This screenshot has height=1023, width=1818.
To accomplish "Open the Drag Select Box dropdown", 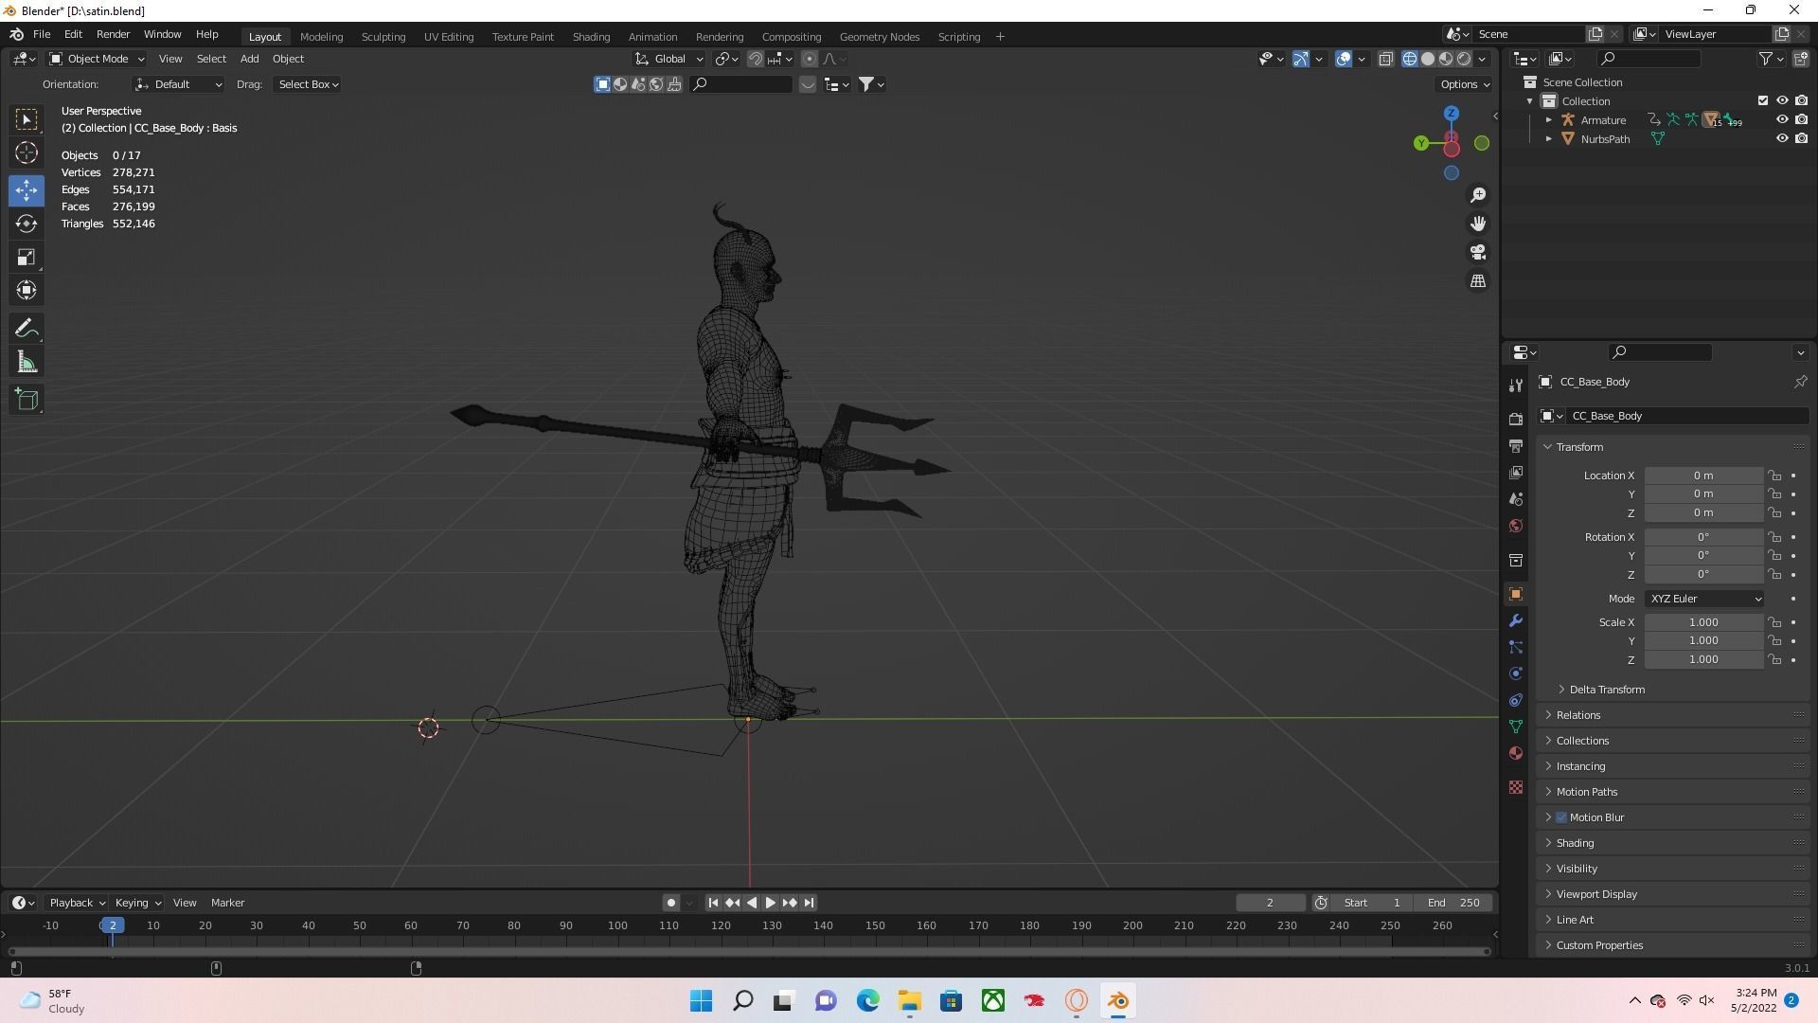I will click(308, 84).
